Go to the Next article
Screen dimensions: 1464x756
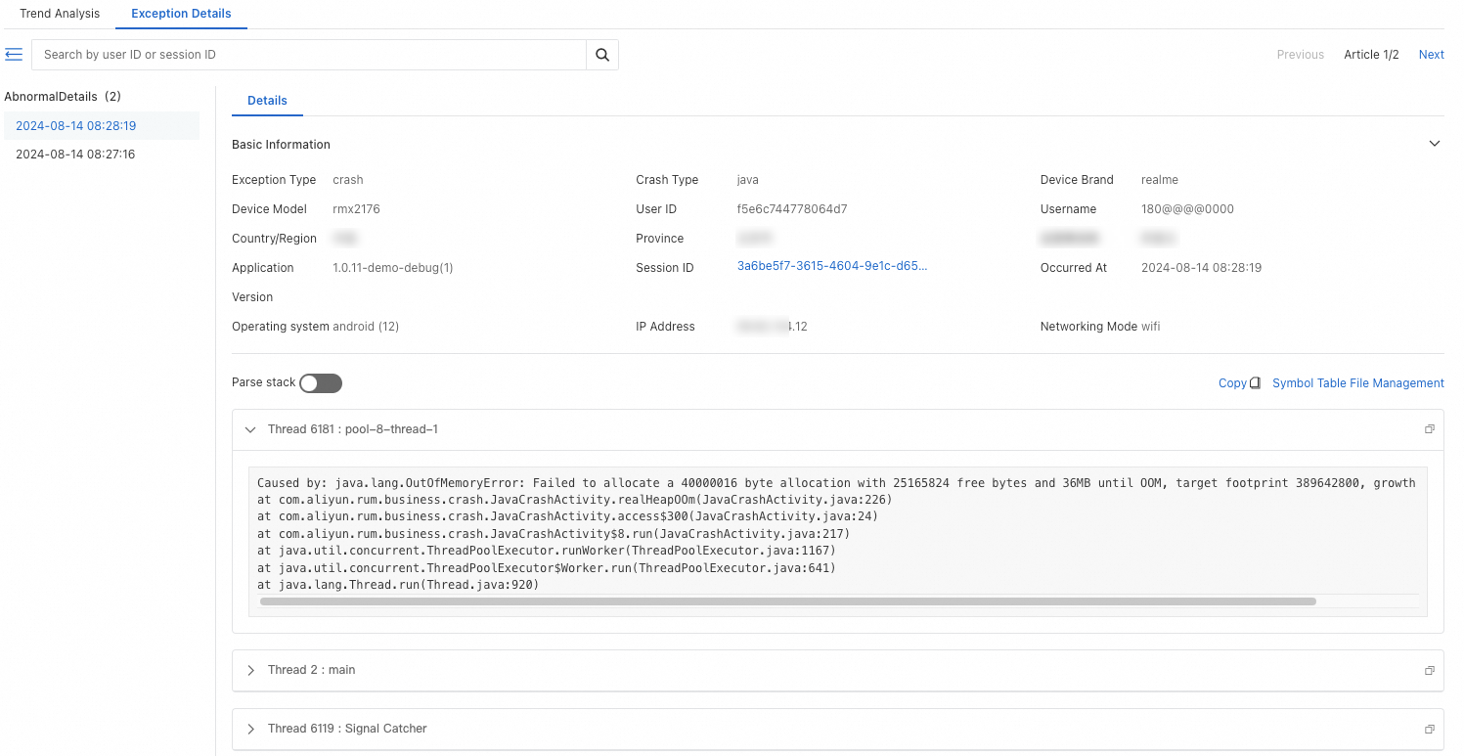[1432, 55]
